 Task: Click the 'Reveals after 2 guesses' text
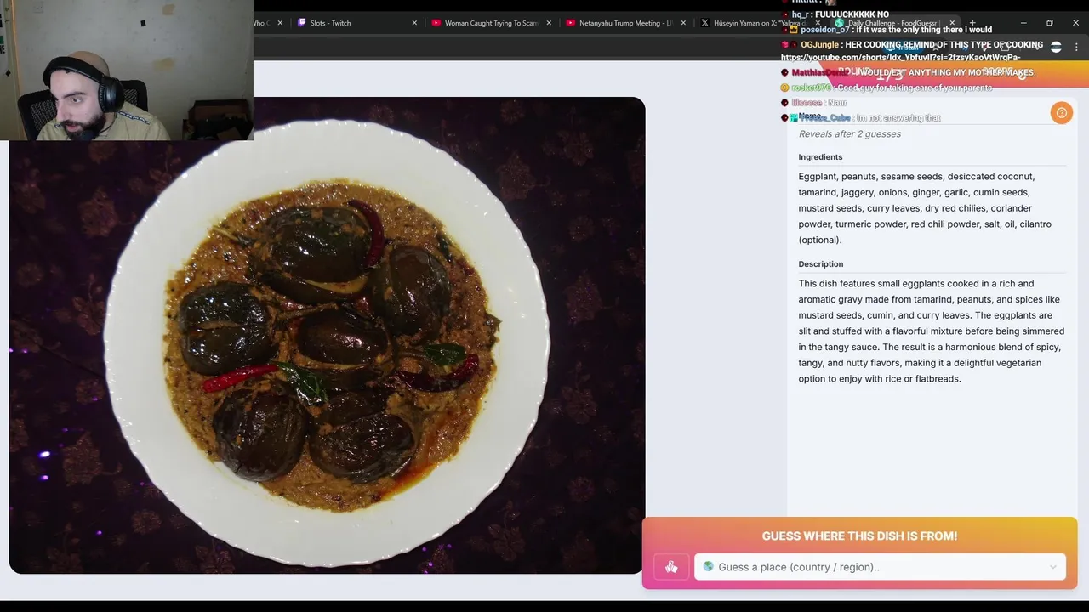pos(849,134)
